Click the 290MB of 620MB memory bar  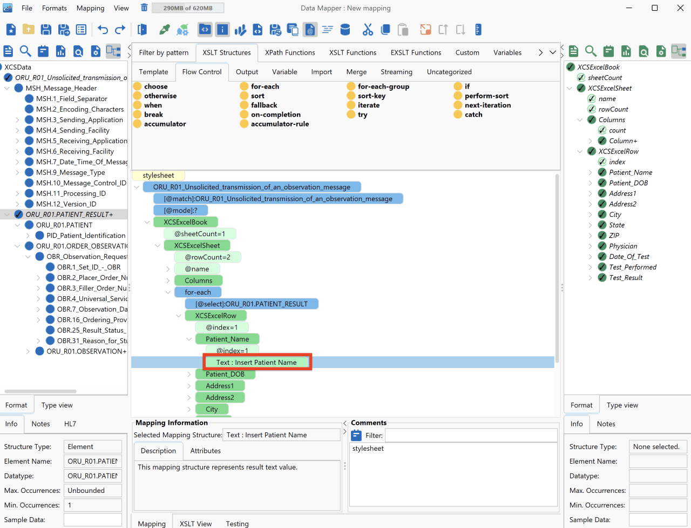(188, 8)
